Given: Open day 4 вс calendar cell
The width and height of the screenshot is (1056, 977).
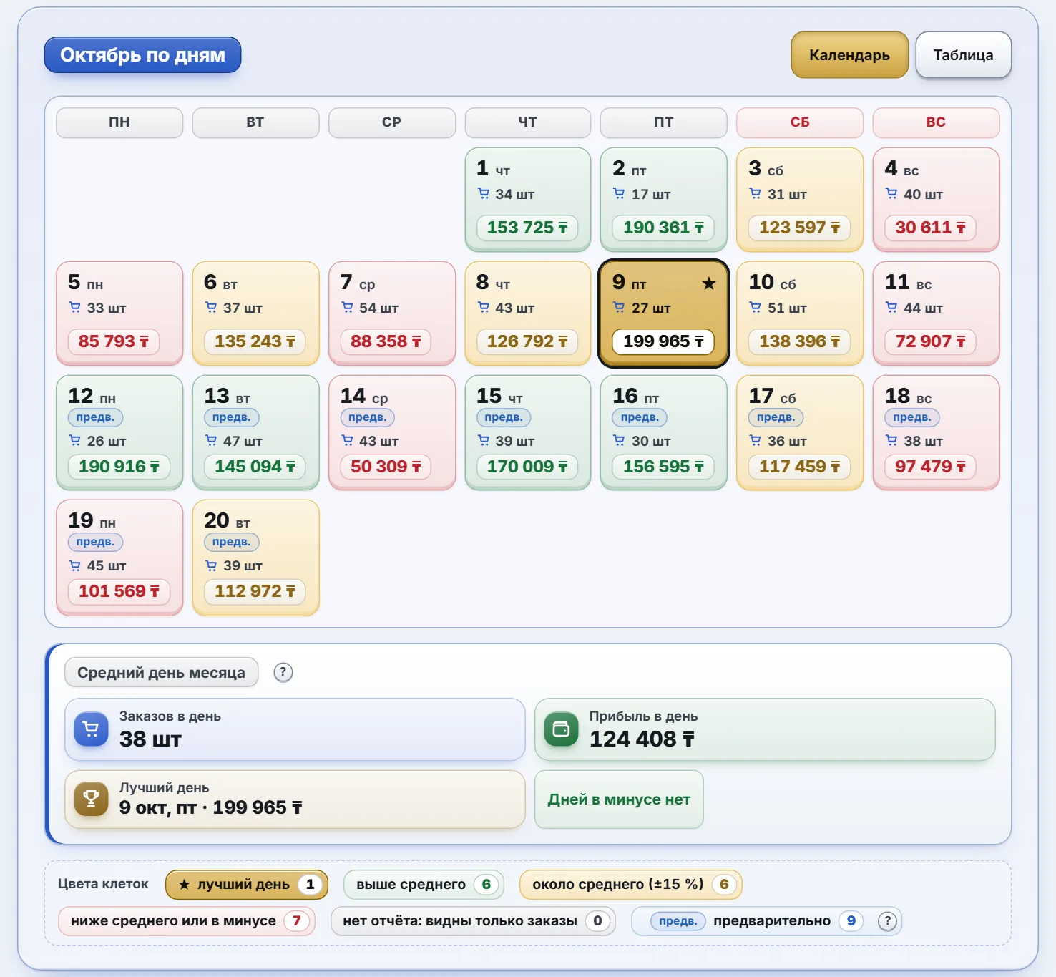Looking at the screenshot, I should 936,200.
